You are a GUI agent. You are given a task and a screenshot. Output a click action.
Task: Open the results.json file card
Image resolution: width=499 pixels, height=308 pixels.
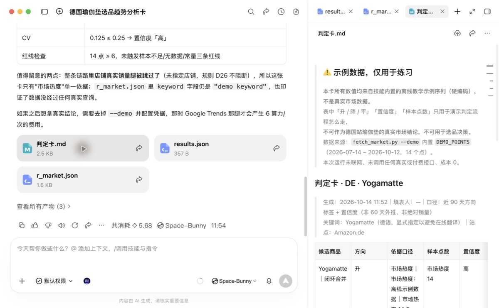coord(220,148)
